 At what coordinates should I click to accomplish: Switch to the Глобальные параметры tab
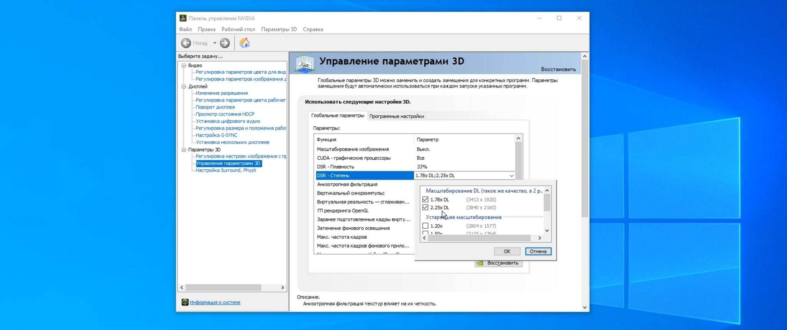pos(337,115)
